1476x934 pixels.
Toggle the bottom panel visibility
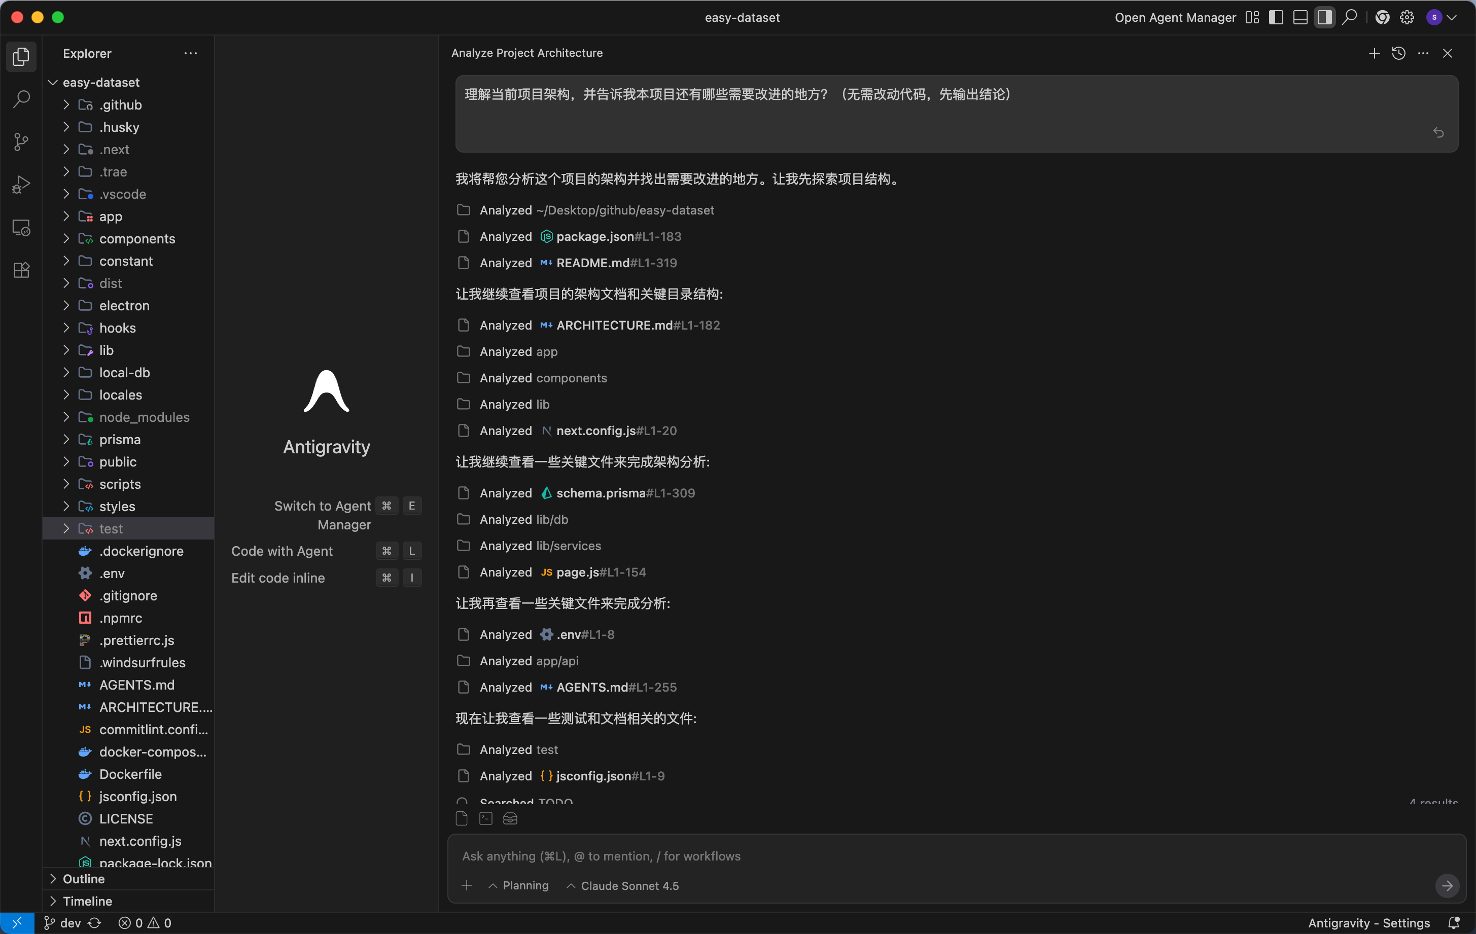point(1299,17)
